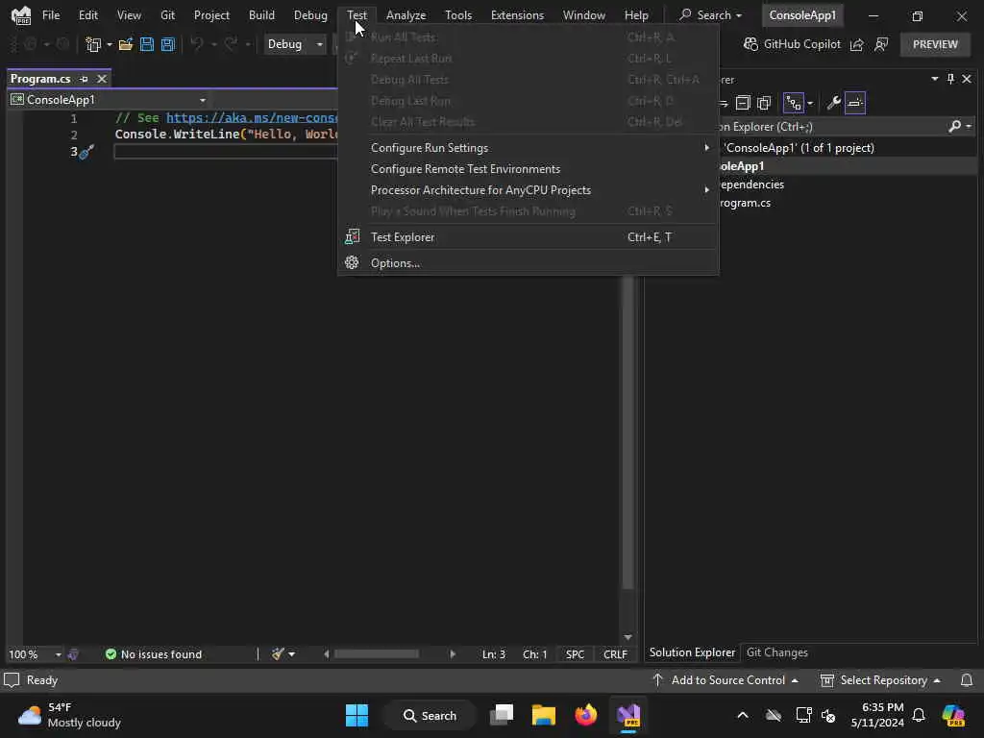Save the current file with the disk icon
The width and height of the screenshot is (984, 738).
147,44
